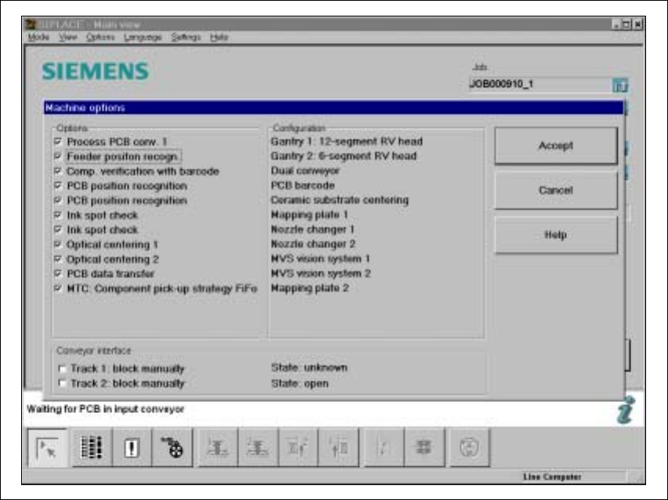The height and width of the screenshot is (500, 668).
Task: Click the Job field showing JOB000910_1
Action: 540,85
